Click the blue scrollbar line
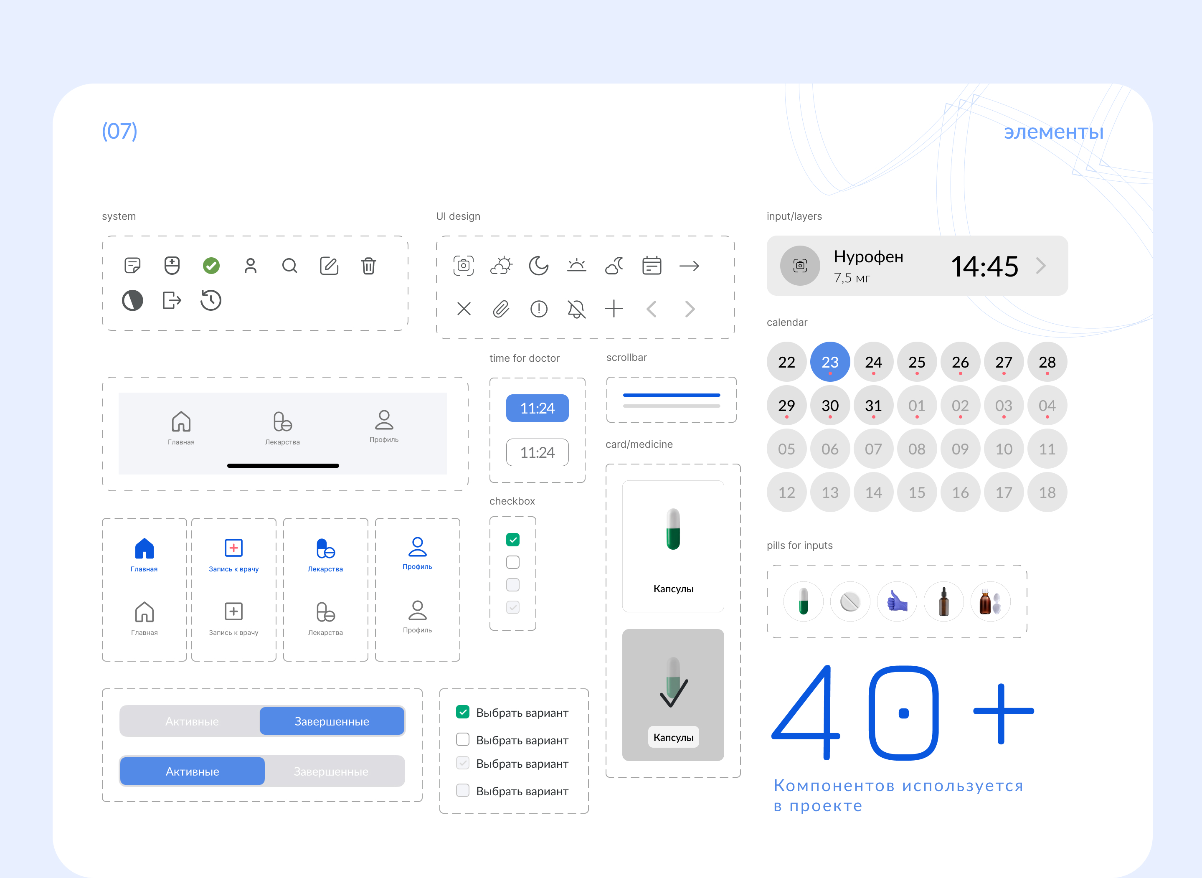 coord(671,395)
